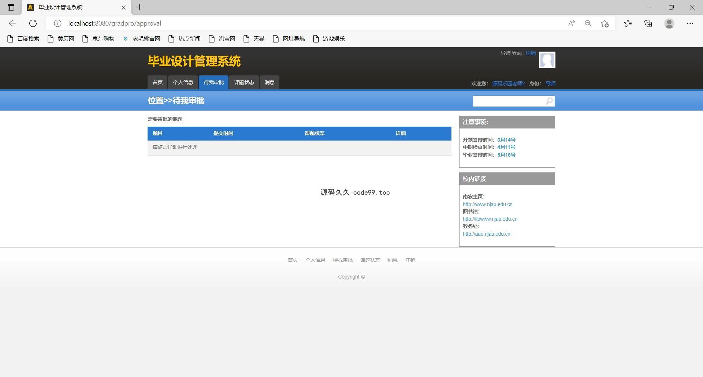Reload the page with refresh icon
This screenshot has height=377, width=703.
tap(33, 23)
